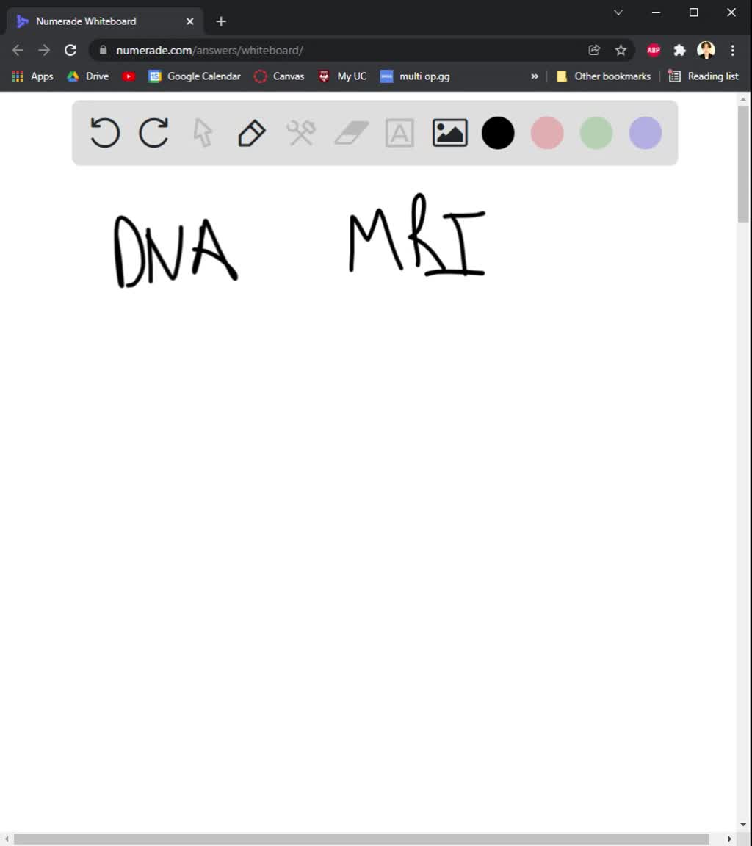The height and width of the screenshot is (846, 752).
Task: Open a new browser tab
Action: 220,21
